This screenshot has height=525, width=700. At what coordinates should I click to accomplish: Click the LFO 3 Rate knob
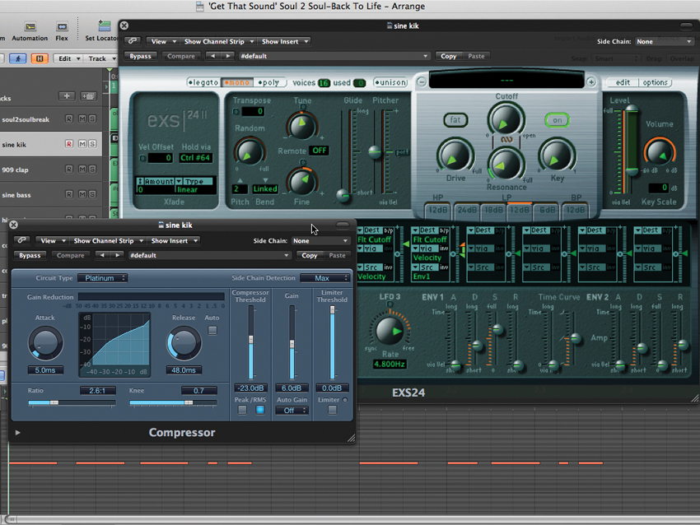pyautogui.click(x=390, y=332)
